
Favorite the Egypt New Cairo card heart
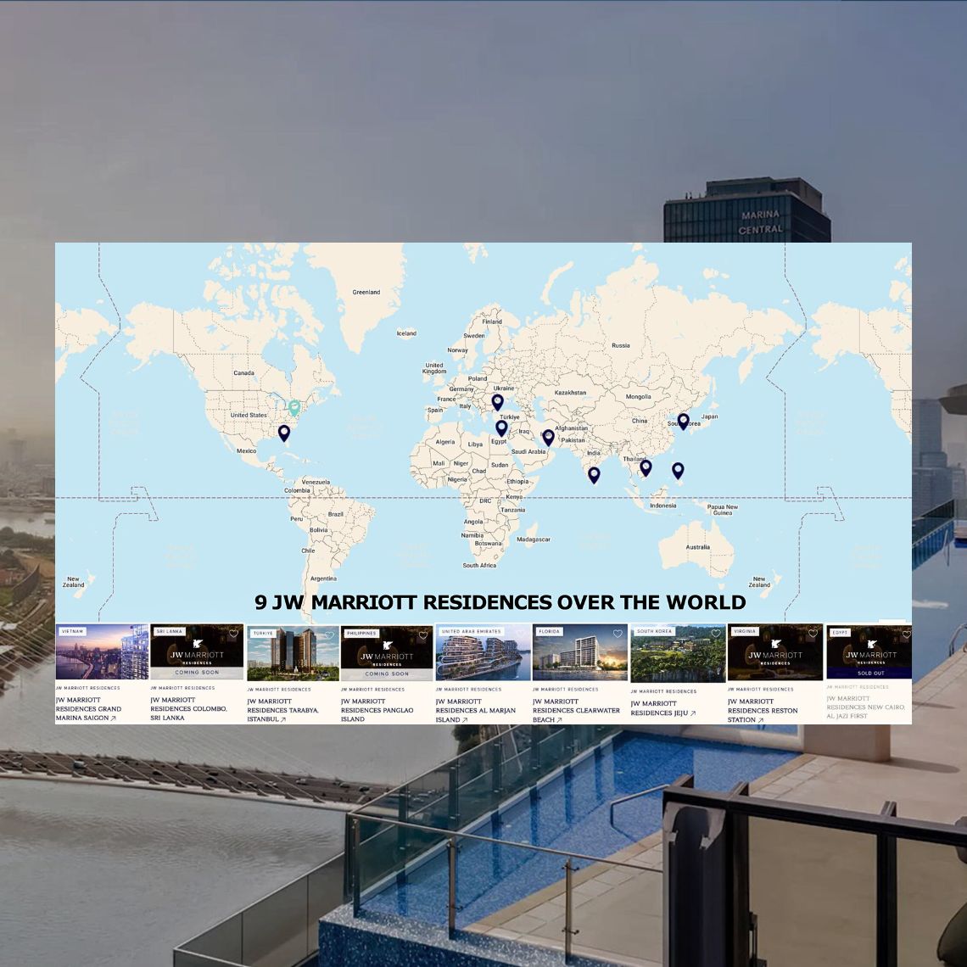pyautogui.click(x=907, y=634)
